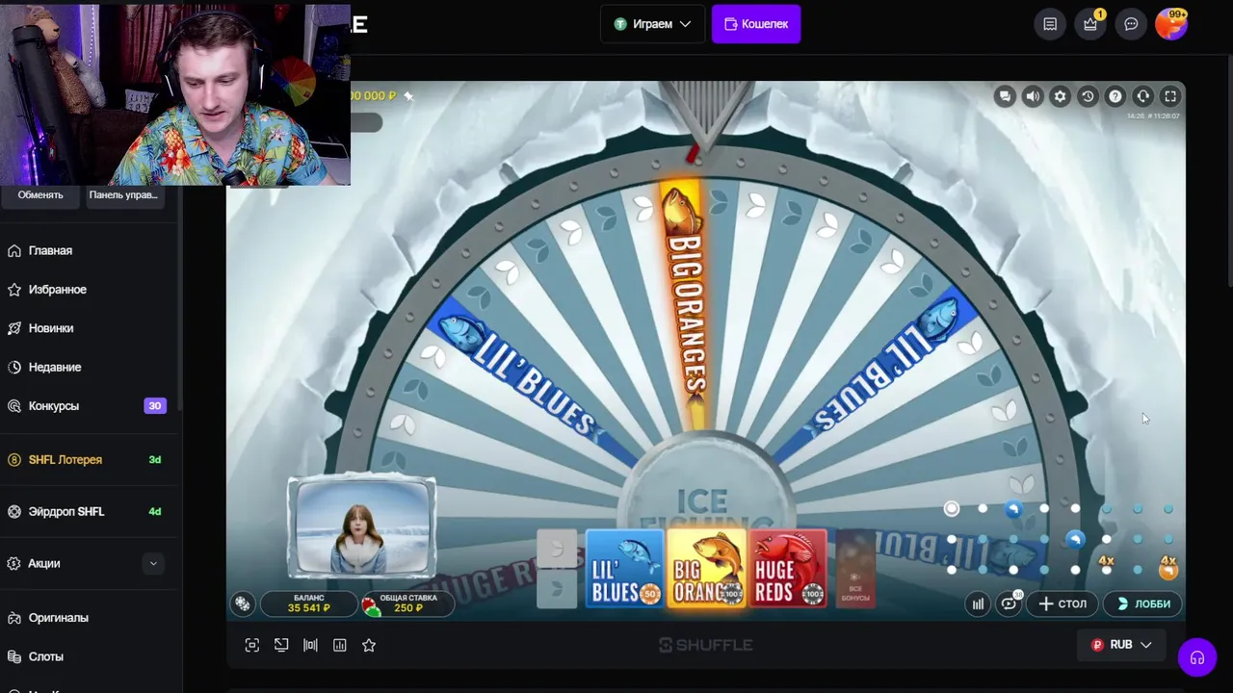This screenshot has height=693, width=1233.
Task: Click the live dealer video thumbnail
Action: pos(361,527)
